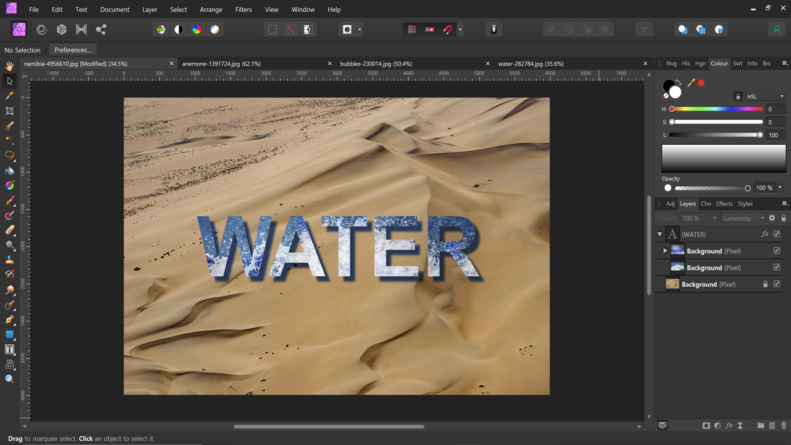
Task: Select the Move tool arrow
Action: tap(9, 81)
